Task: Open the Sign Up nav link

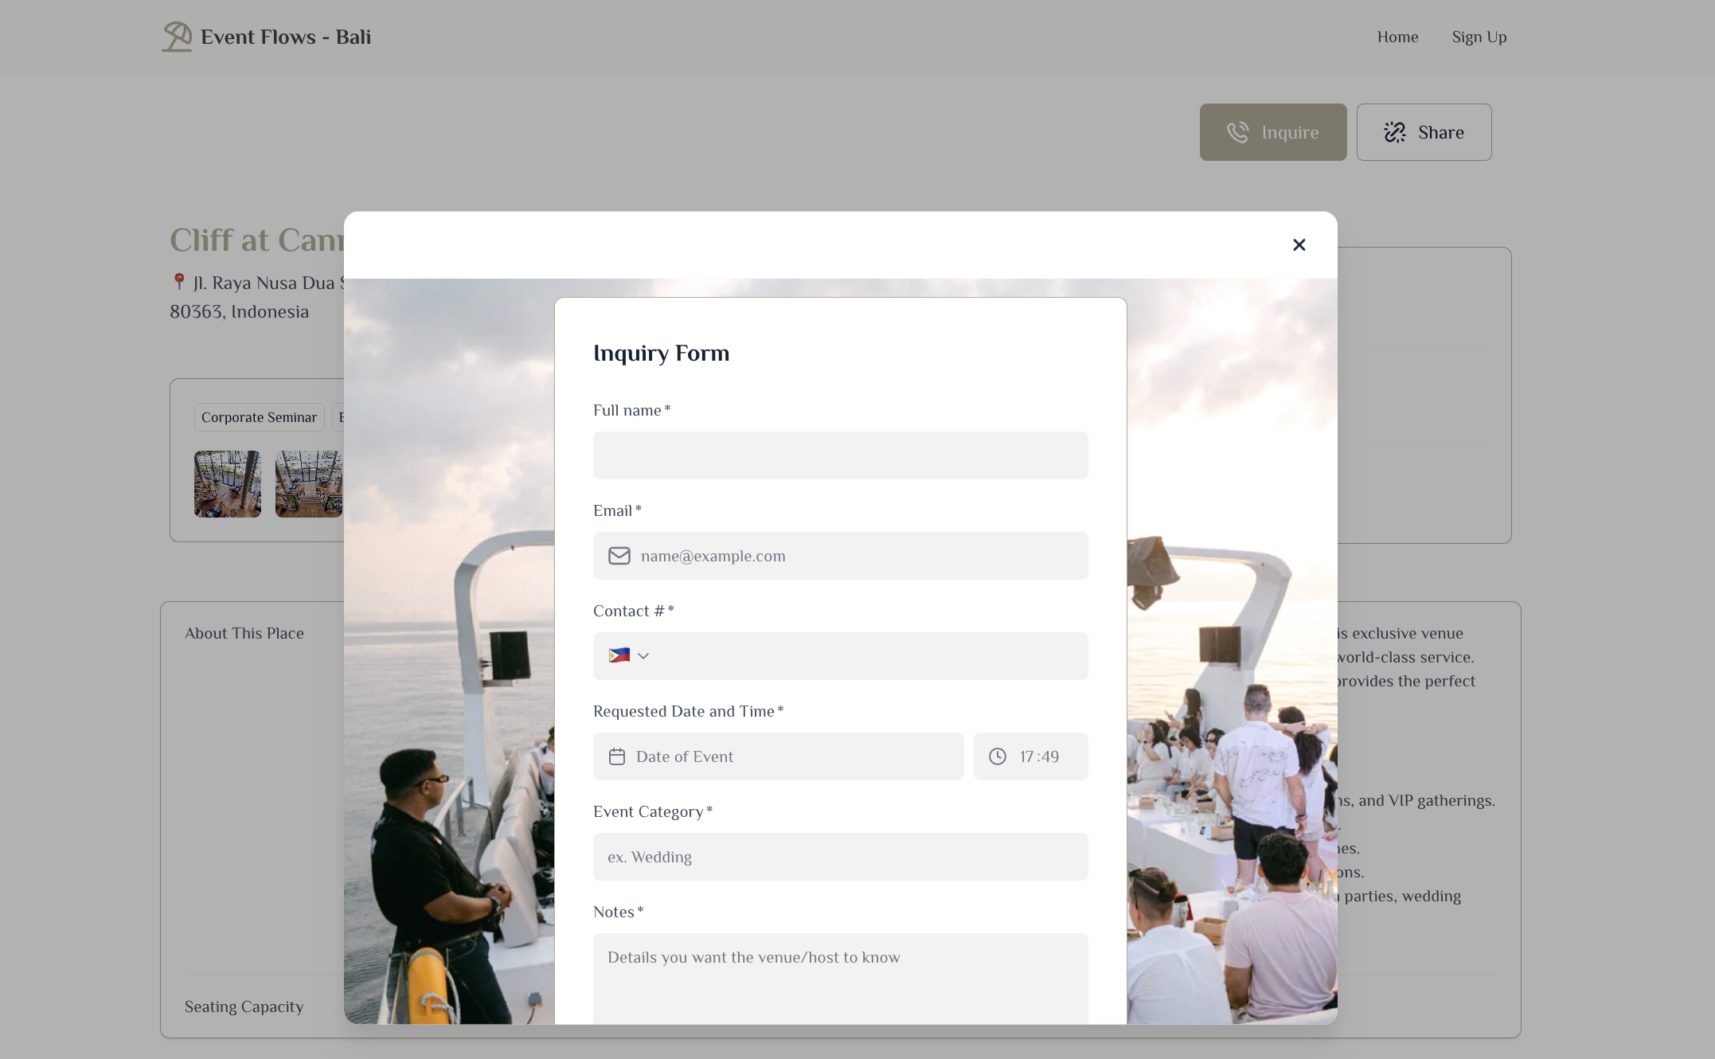Action: [1479, 37]
